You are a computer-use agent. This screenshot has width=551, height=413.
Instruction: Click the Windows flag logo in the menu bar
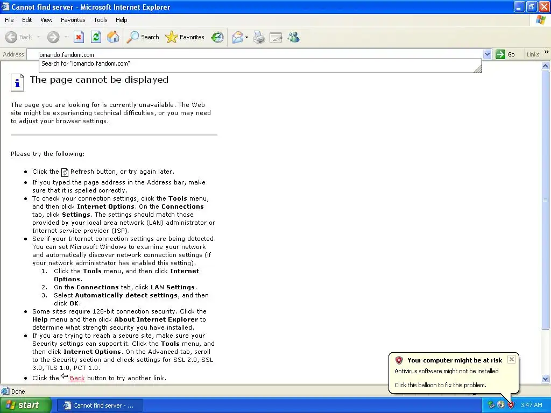540,20
